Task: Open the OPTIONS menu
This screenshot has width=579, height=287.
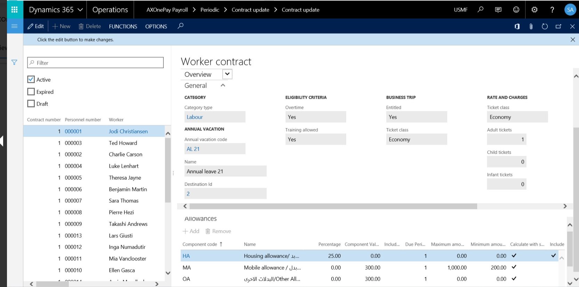Action: tap(156, 26)
